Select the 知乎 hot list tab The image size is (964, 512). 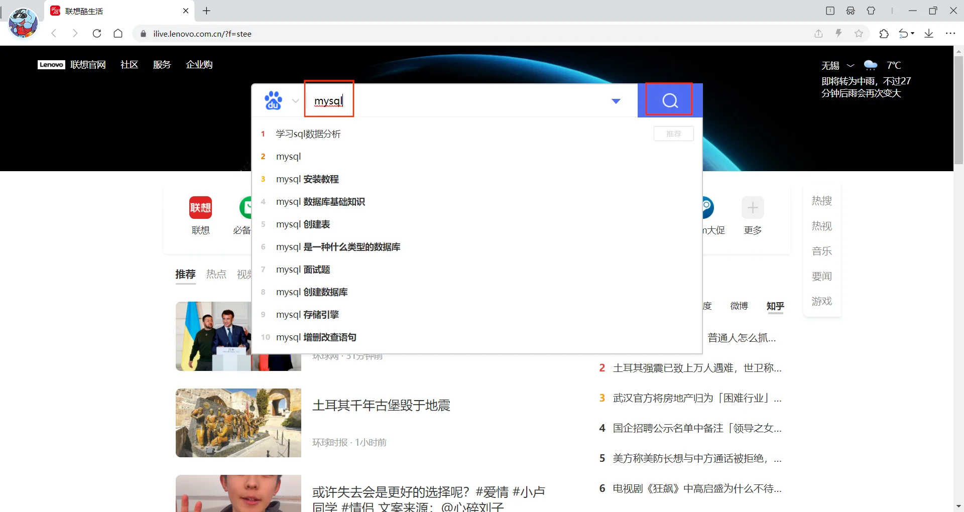click(x=774, y=306)
